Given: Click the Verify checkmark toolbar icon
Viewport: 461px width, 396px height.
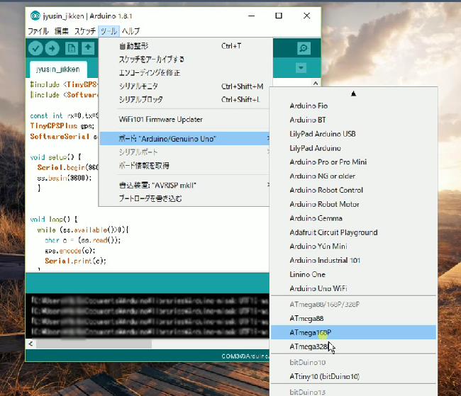Looking at the screenshot, I should [35, 48].
